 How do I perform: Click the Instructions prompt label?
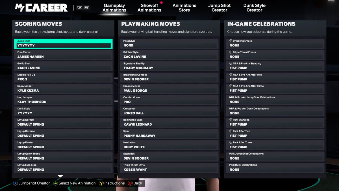(114, 183)
